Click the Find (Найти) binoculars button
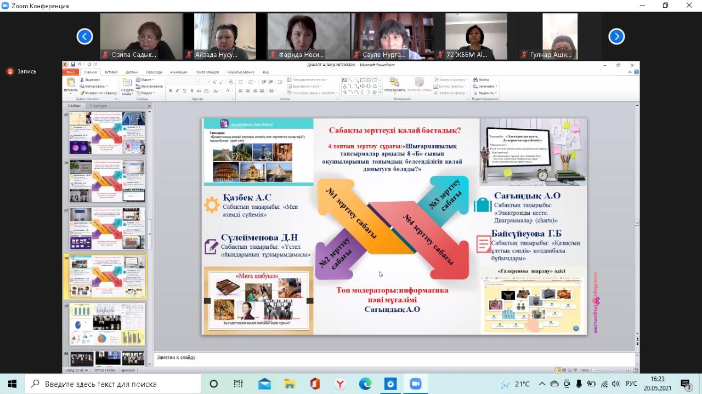Image resolution: width=702 pixels, height=394 pixels. (x=482, y=79)
